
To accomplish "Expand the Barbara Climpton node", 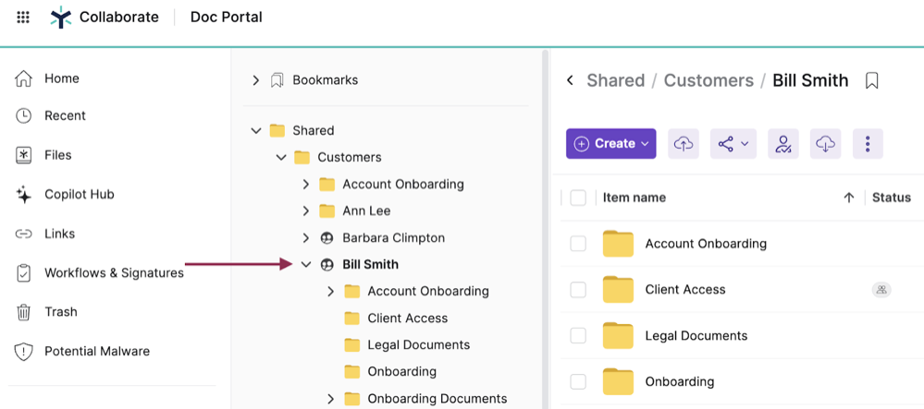I will 305,238.
